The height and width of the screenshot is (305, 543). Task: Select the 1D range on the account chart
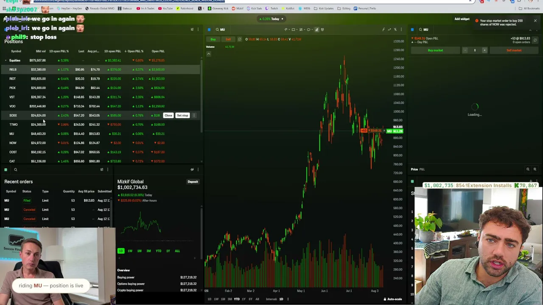(x=121, y=251)
